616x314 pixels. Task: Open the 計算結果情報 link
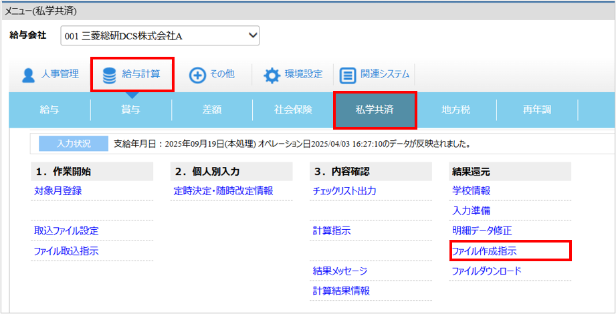coord(341,291)
